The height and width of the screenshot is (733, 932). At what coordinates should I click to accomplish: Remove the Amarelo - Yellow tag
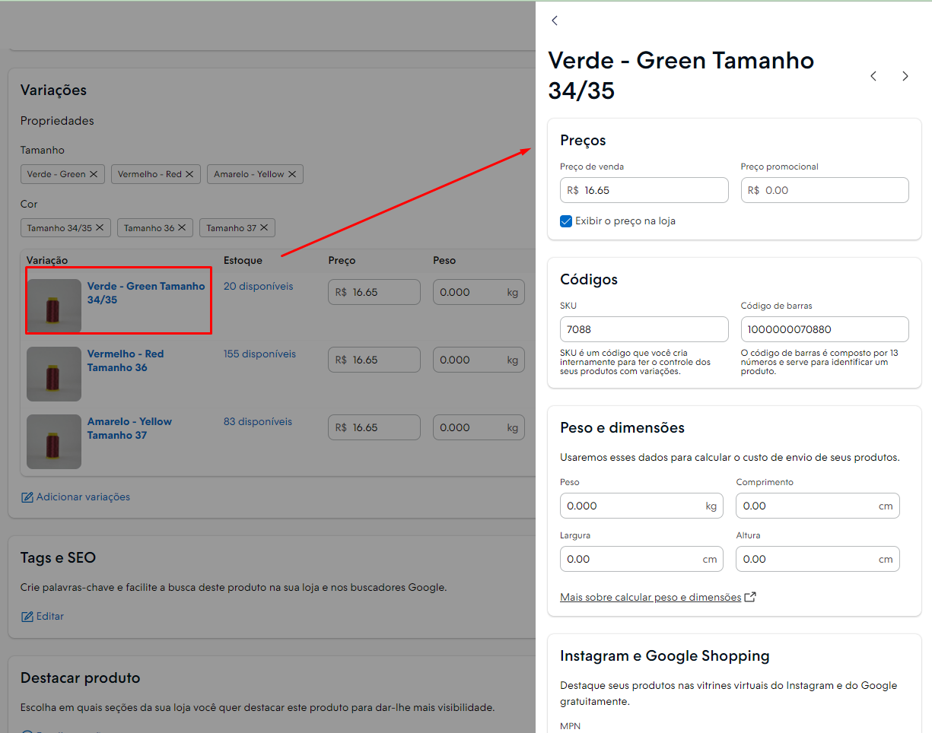click(x=292, y=174)
